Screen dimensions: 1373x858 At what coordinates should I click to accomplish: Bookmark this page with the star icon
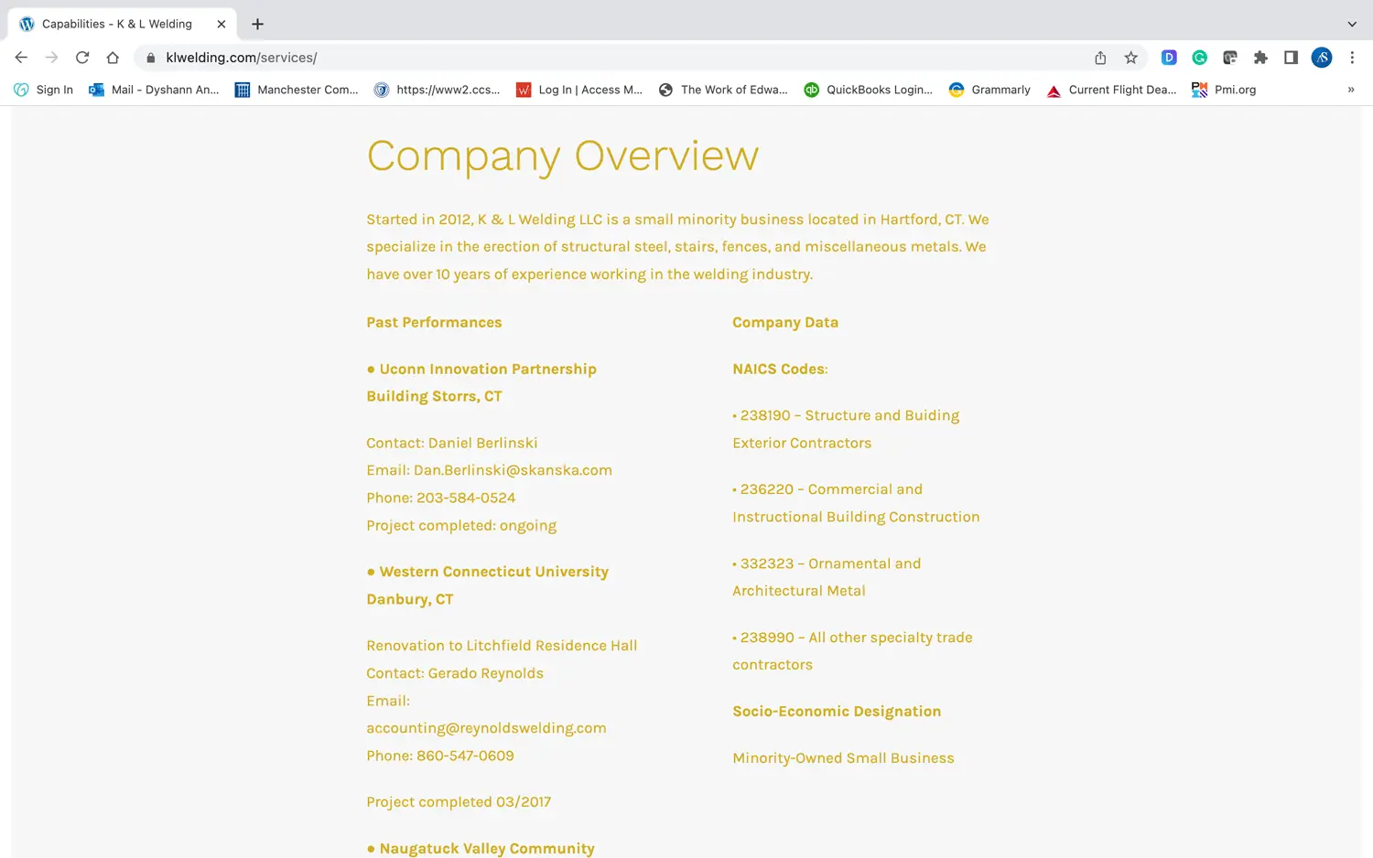point(1131,58)
